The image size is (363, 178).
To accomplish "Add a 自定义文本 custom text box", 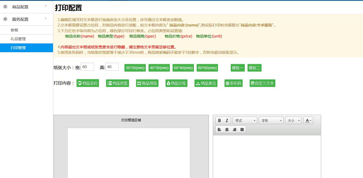I will 262,83.
